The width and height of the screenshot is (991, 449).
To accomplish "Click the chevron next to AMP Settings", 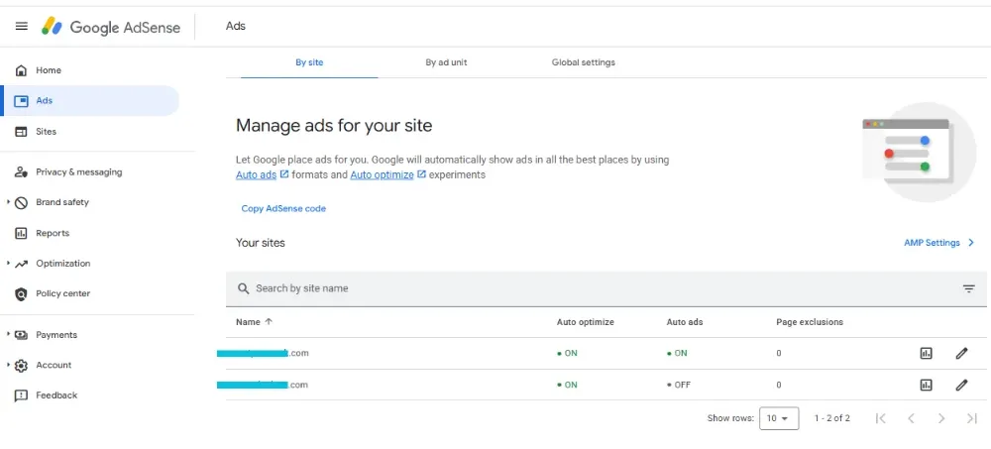I will pyautogui.click(x=971, y=243).
